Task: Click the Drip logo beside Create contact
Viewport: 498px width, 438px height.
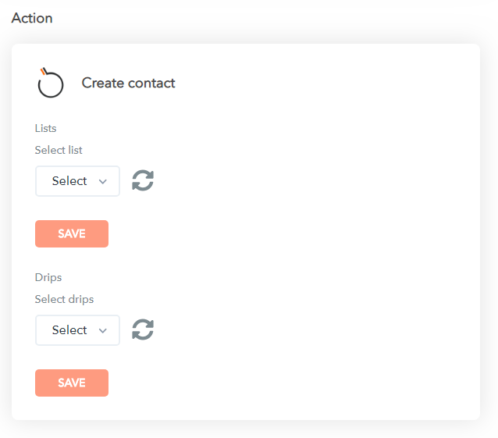Action: click(50, 83)
